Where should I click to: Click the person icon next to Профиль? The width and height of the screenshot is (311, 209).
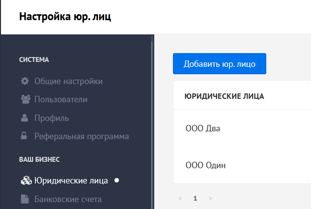click(x=25, y=118)
